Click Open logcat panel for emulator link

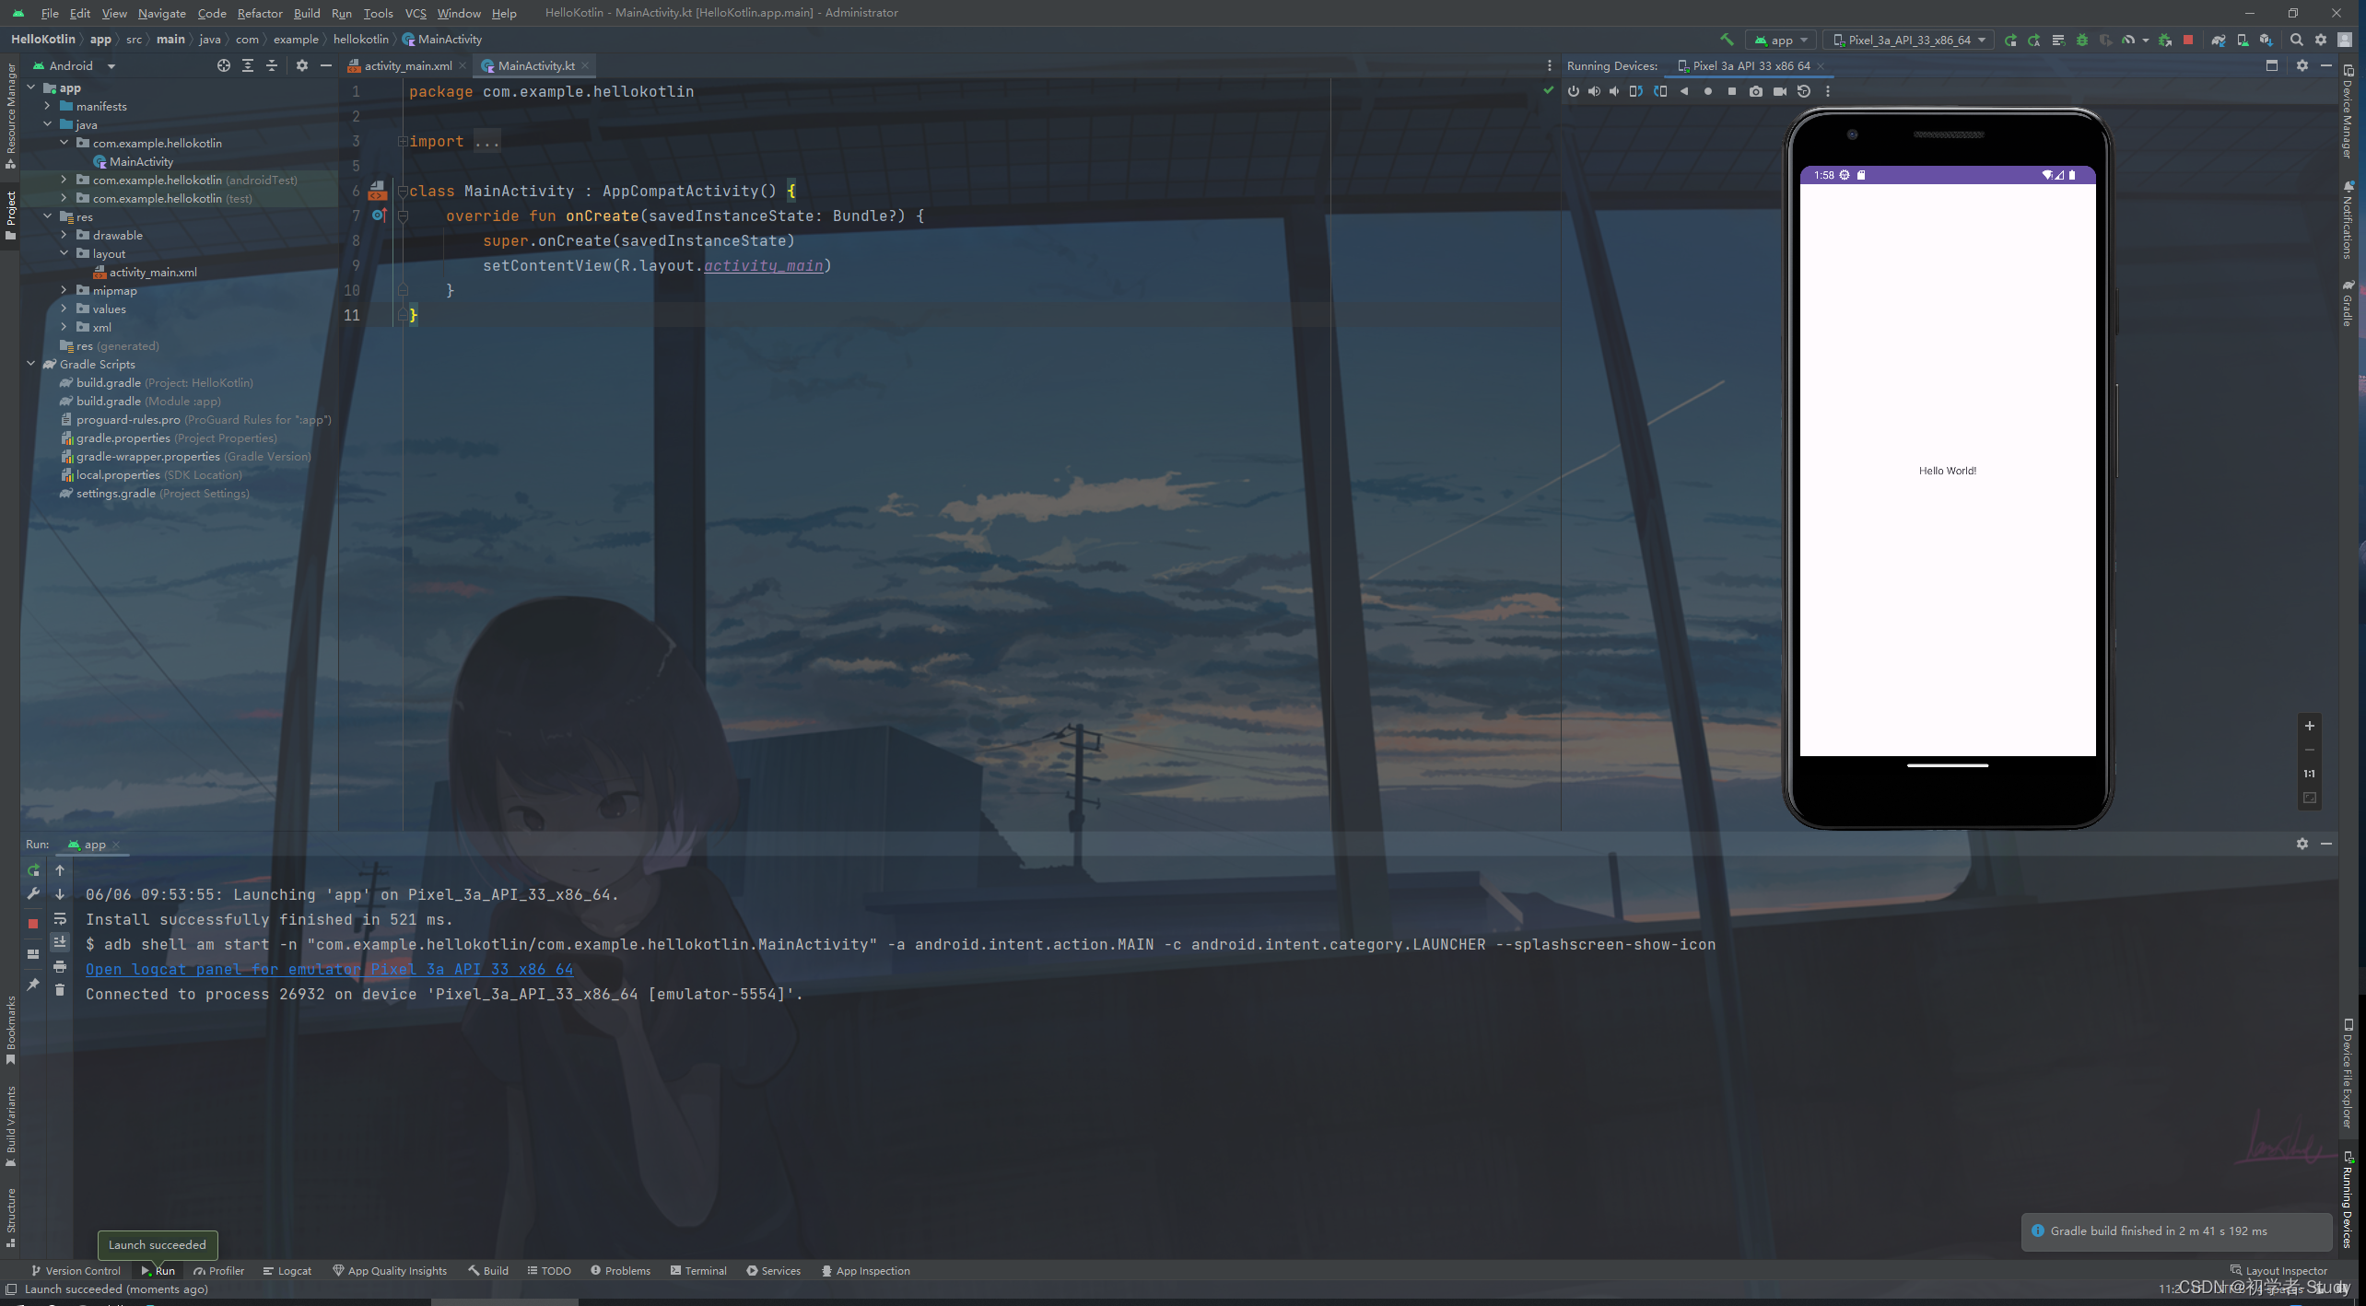pos(329,969)
